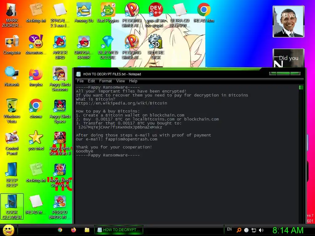Click the 8:14 AM clock
The image size is (315, 236).
pyautogui.click(x=288, y=230)
